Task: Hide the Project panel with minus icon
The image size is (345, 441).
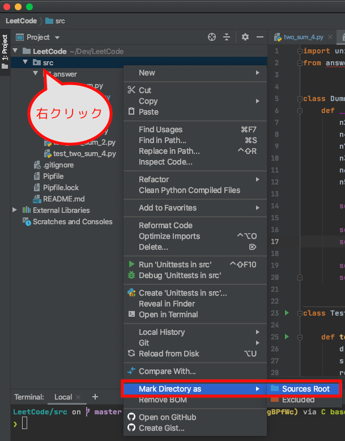Action: 260,37
